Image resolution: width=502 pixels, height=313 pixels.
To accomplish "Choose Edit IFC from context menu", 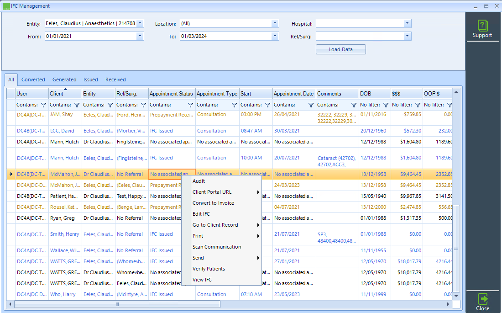I will pos(221,214).
